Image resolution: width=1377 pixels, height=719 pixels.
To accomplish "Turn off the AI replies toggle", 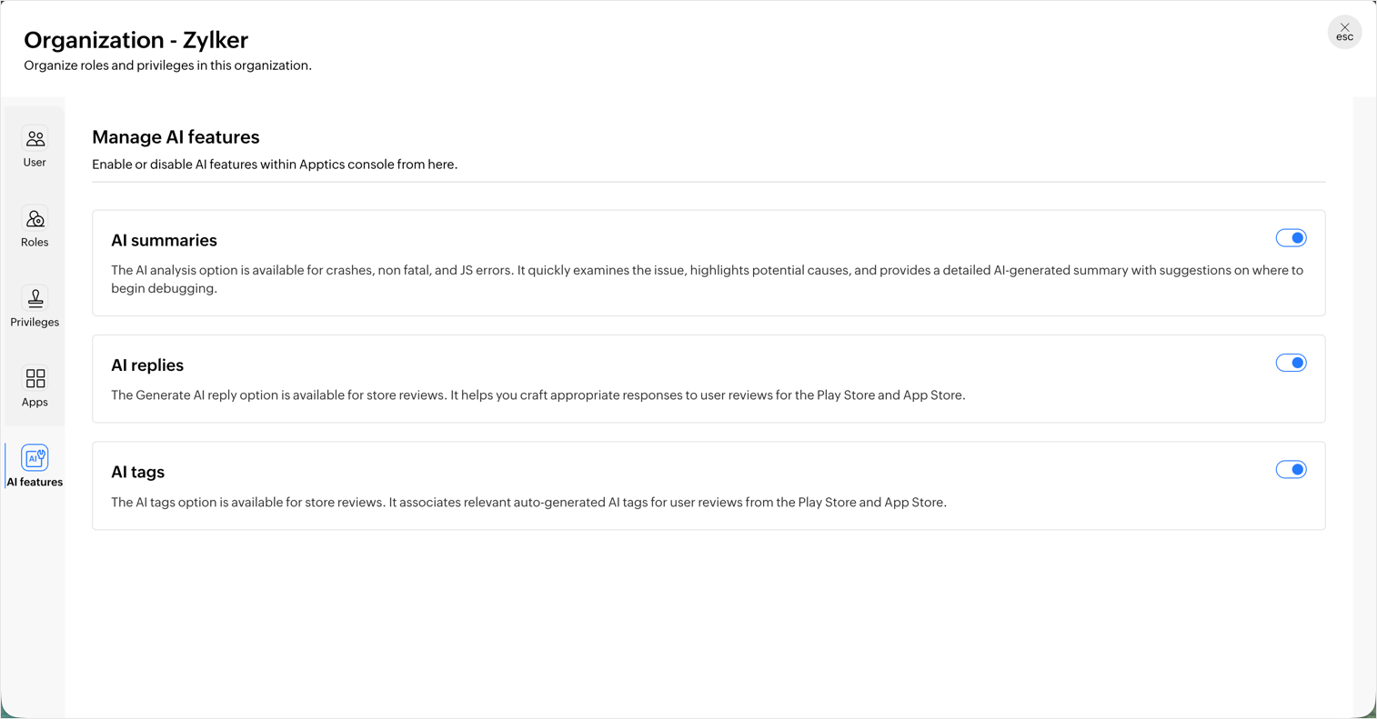I will click(1291, 363).
